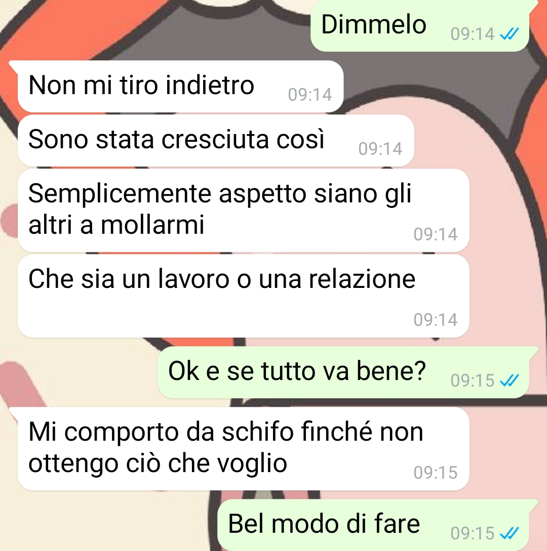Tap the 09:15 timestamp on 'Ok e se tutto va bene?'
The height and width of the screenshot is (551, 547).
tap(473, 380)
